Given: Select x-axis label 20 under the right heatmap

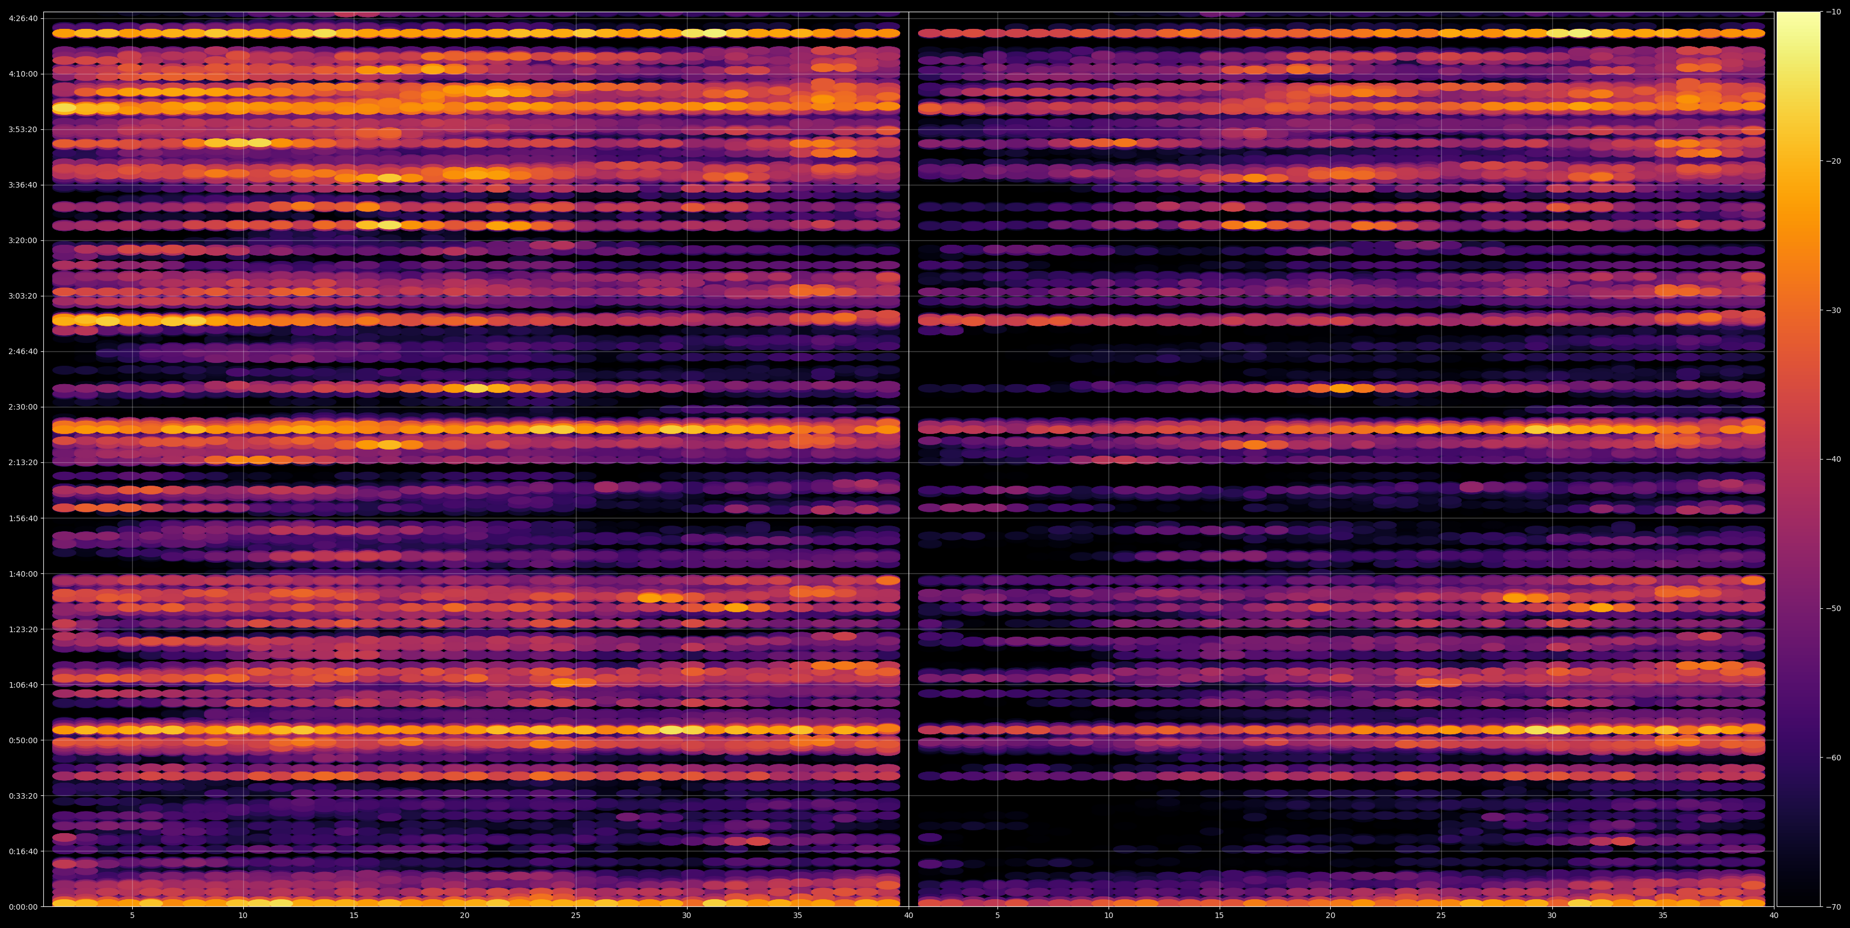Looking at the screenshot, I should 1330,916.
